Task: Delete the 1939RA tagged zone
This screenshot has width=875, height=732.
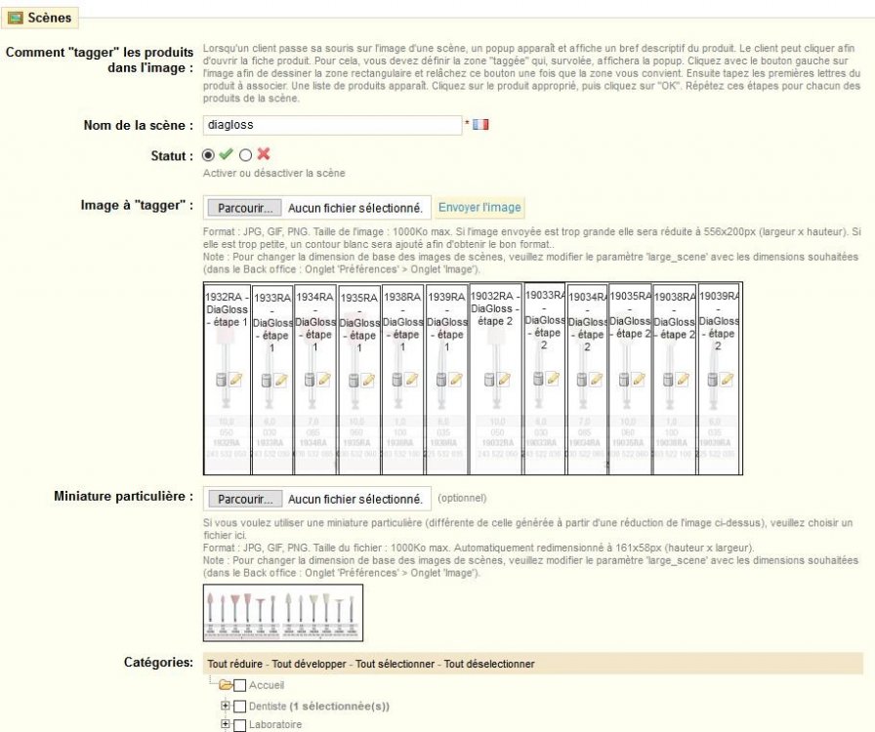Action: coord(440,380)
